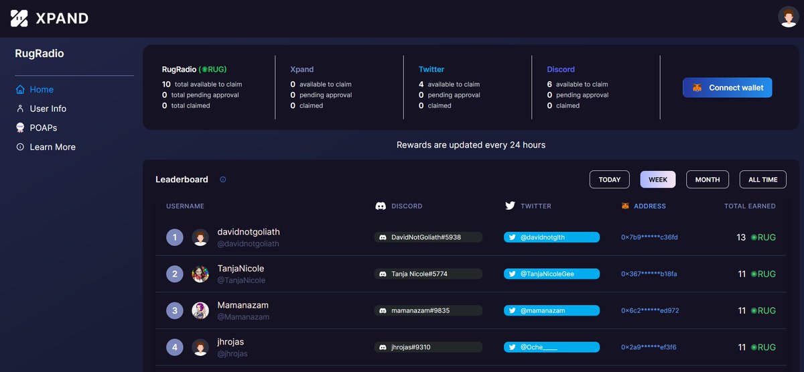This screenshot has height=372, width=804.
Task: Click the Leaderboard heading text
Action: [182, 180]
